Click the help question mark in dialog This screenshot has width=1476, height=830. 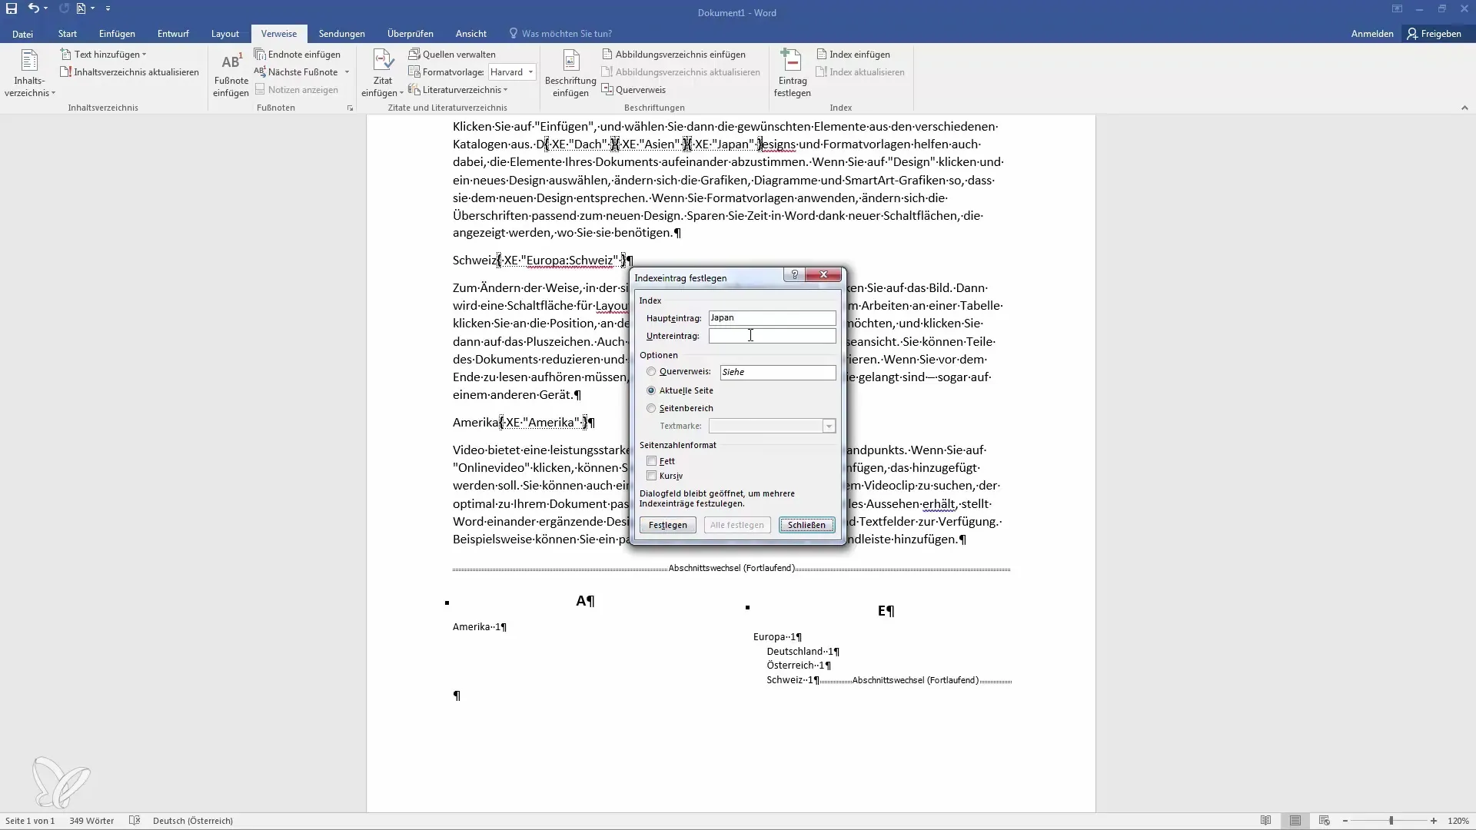pos(794,274)
